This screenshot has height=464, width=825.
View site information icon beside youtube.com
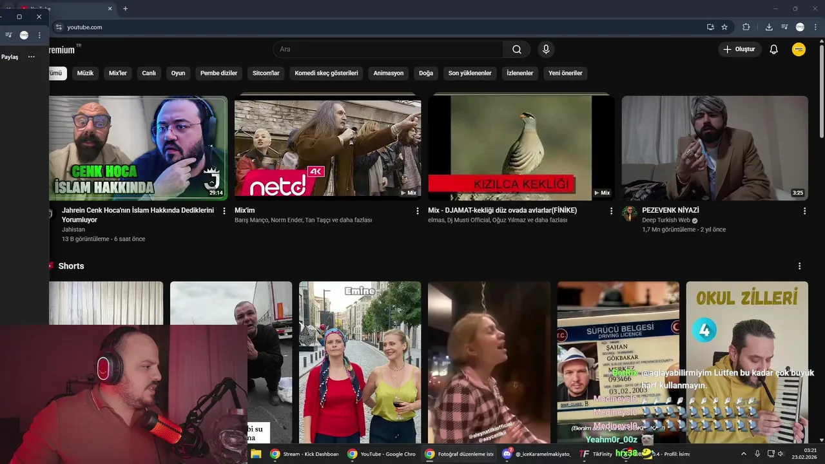59,27
